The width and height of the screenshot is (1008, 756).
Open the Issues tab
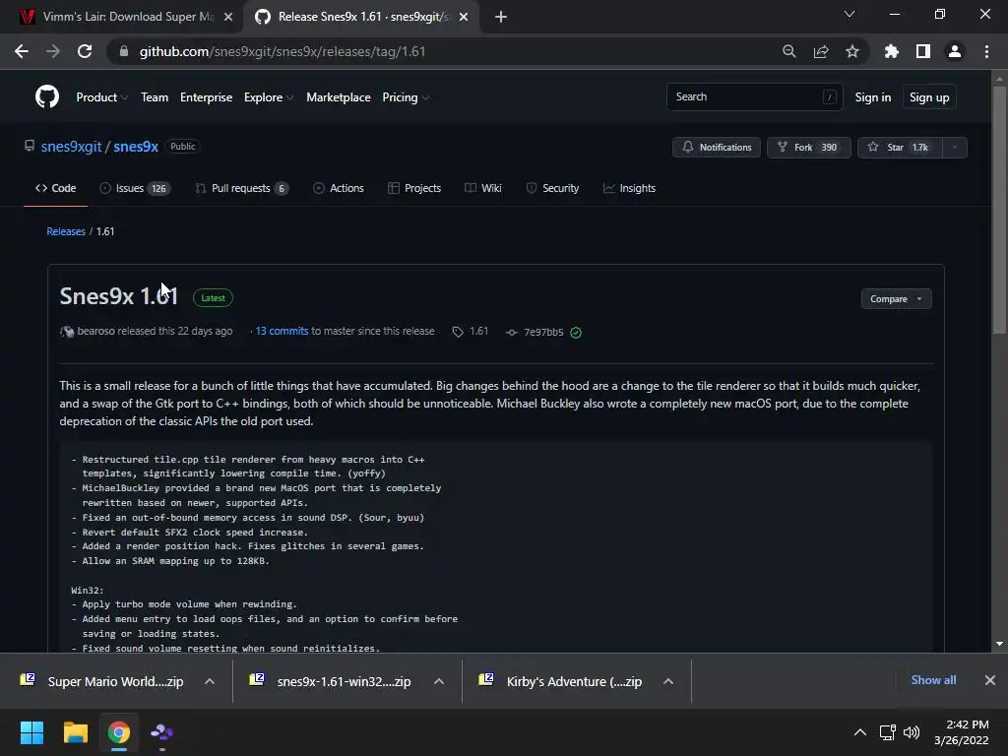[135, 188]
